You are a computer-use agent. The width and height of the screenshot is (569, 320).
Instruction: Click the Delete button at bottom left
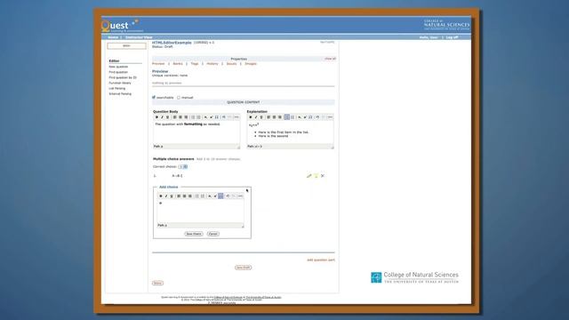pyautogui.click(x=157, y=283)
